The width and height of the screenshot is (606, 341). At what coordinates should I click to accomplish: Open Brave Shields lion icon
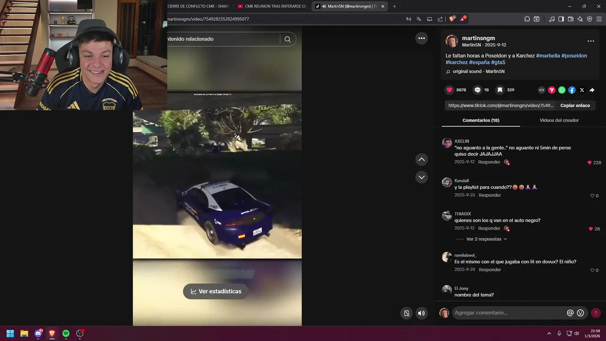[452, 19]
